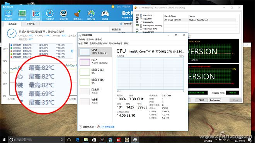Click the Preferences button in AIDA64
Viewport: 255px width, 143px height.
click(215, 100)
